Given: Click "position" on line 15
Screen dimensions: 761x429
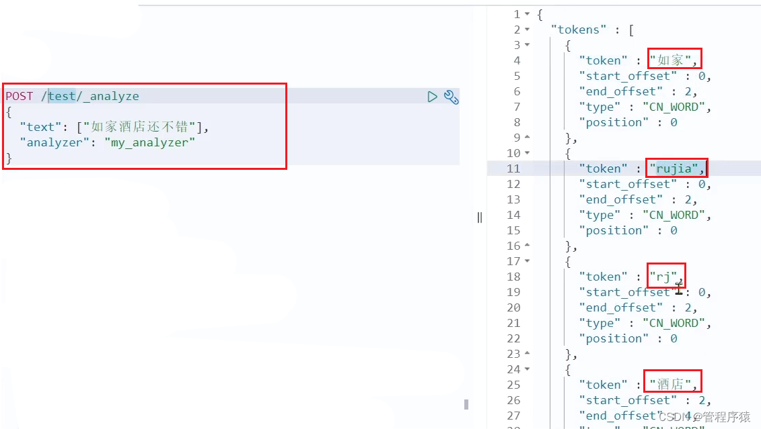Looking at the screenshot, I should (614, 230).
